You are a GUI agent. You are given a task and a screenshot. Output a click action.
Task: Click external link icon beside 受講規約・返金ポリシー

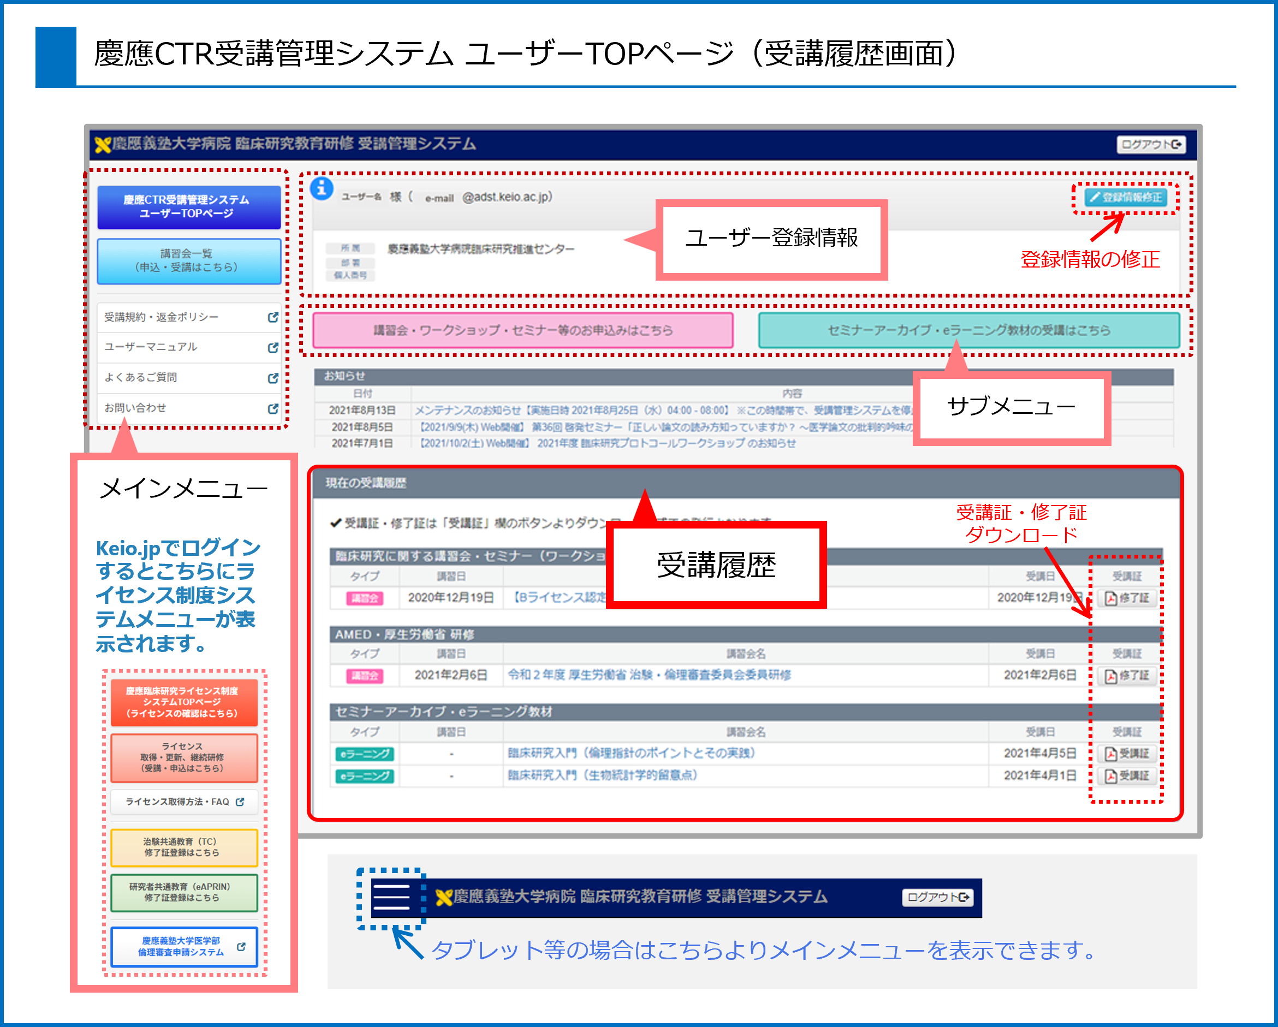272,317
